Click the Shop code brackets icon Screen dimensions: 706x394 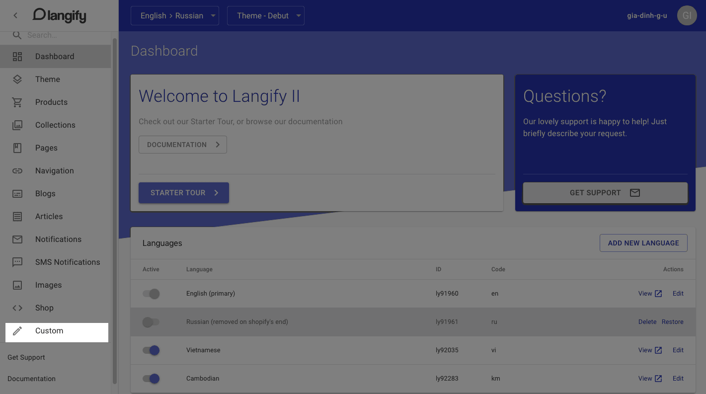(x=17, y=308)
